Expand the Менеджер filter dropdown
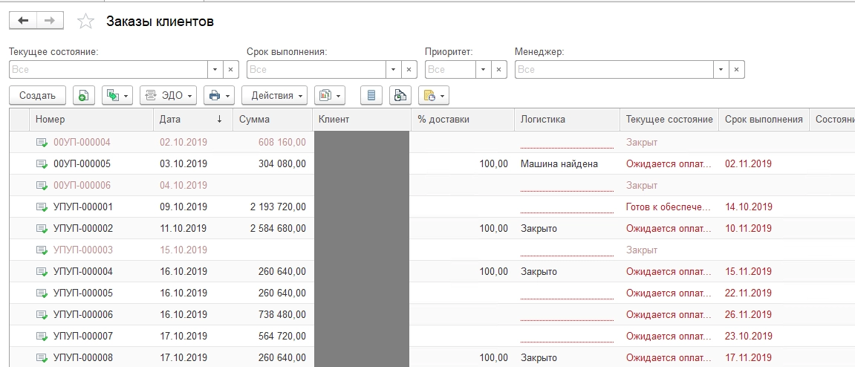 pos(721,69)
